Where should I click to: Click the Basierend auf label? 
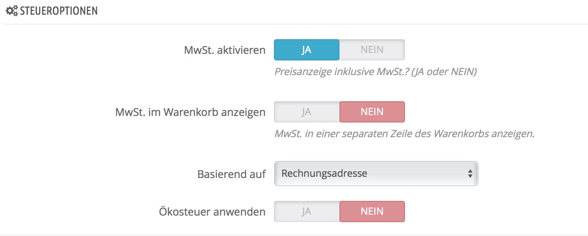231,174
